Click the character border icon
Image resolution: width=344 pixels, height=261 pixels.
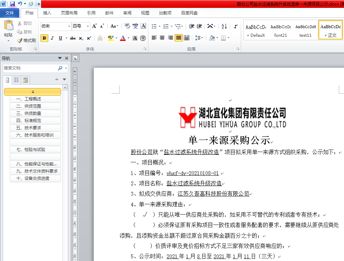pos(143,26)
